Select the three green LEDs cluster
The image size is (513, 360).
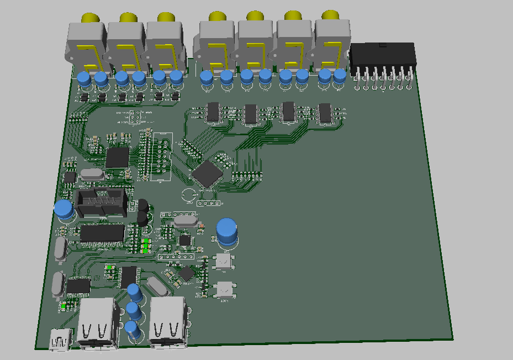[146, 246]
